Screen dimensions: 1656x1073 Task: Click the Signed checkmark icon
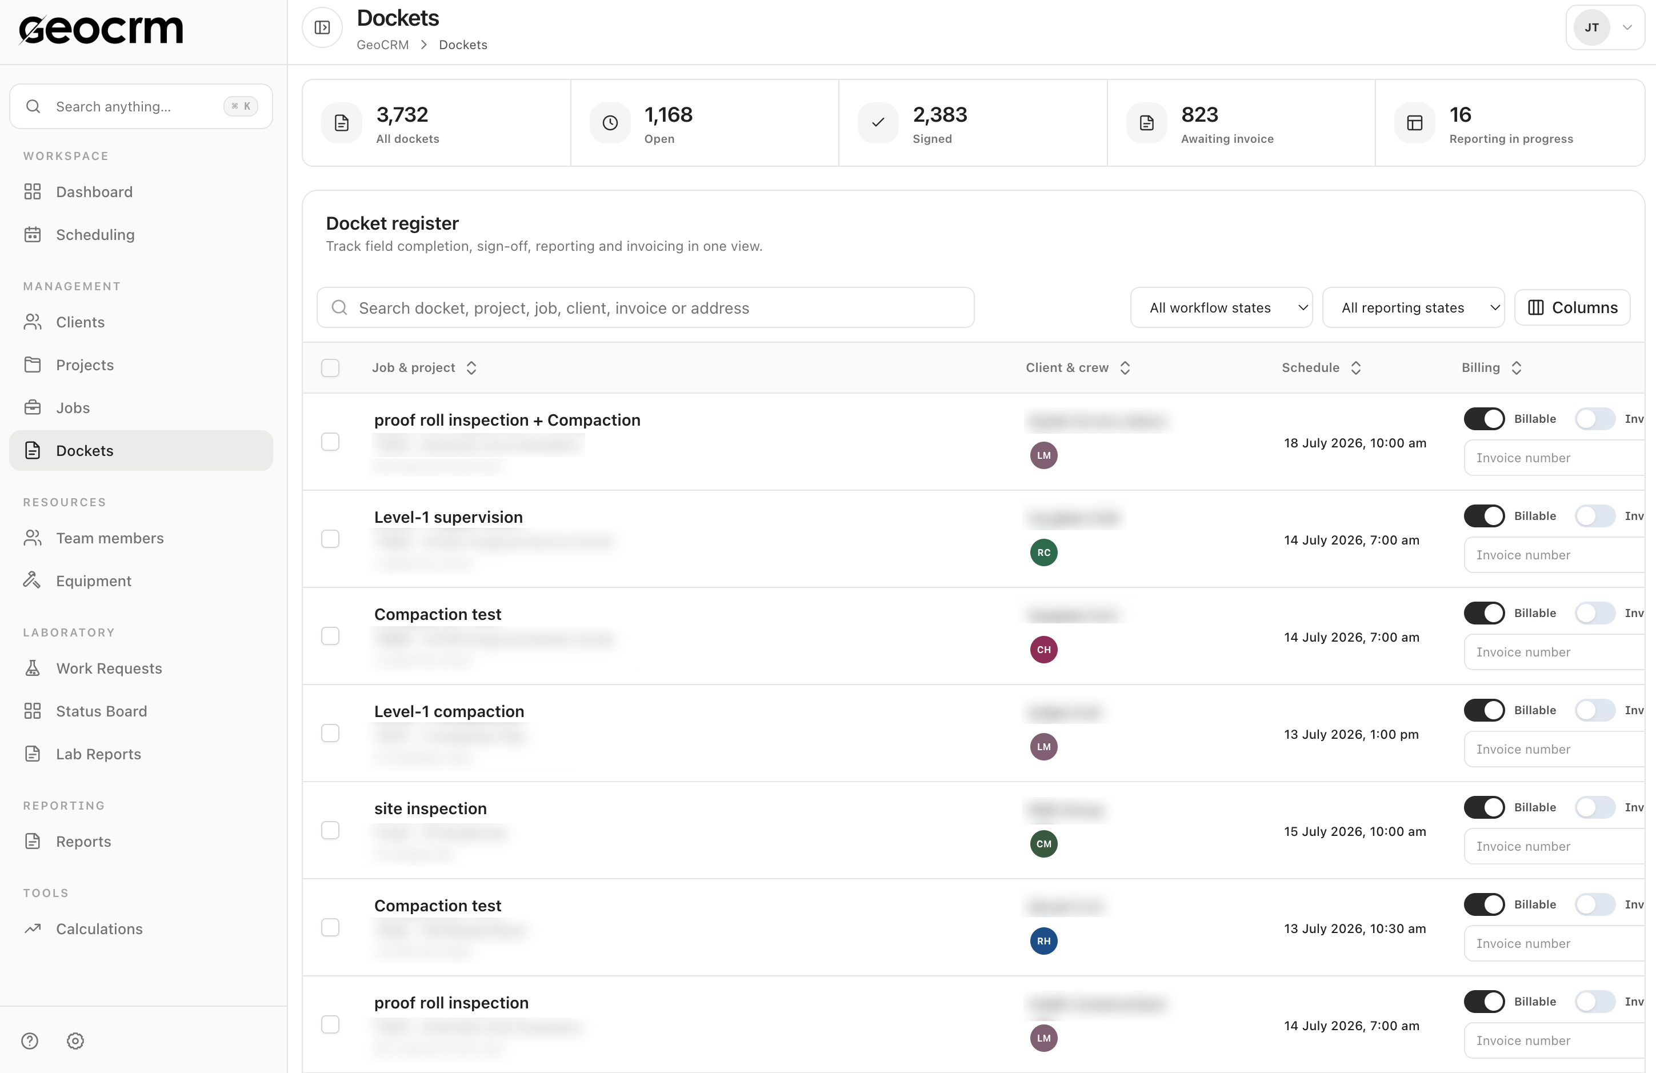coord(878,123)
